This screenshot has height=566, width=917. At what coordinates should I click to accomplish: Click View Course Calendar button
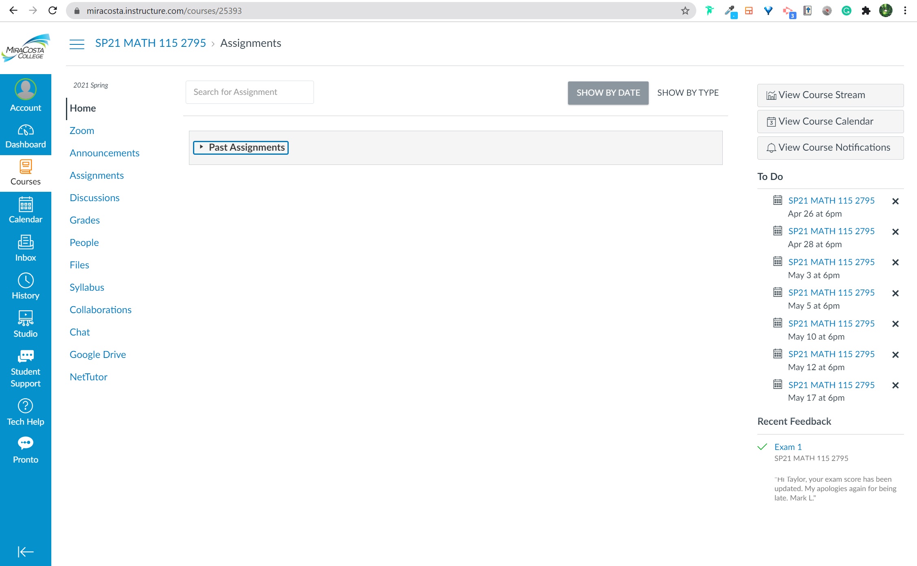pyautogui.click(x=830, y=121)
